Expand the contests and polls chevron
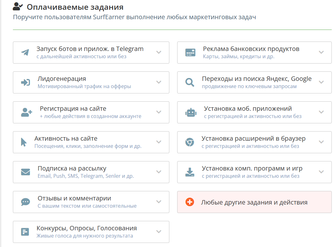 click(159, 232)
